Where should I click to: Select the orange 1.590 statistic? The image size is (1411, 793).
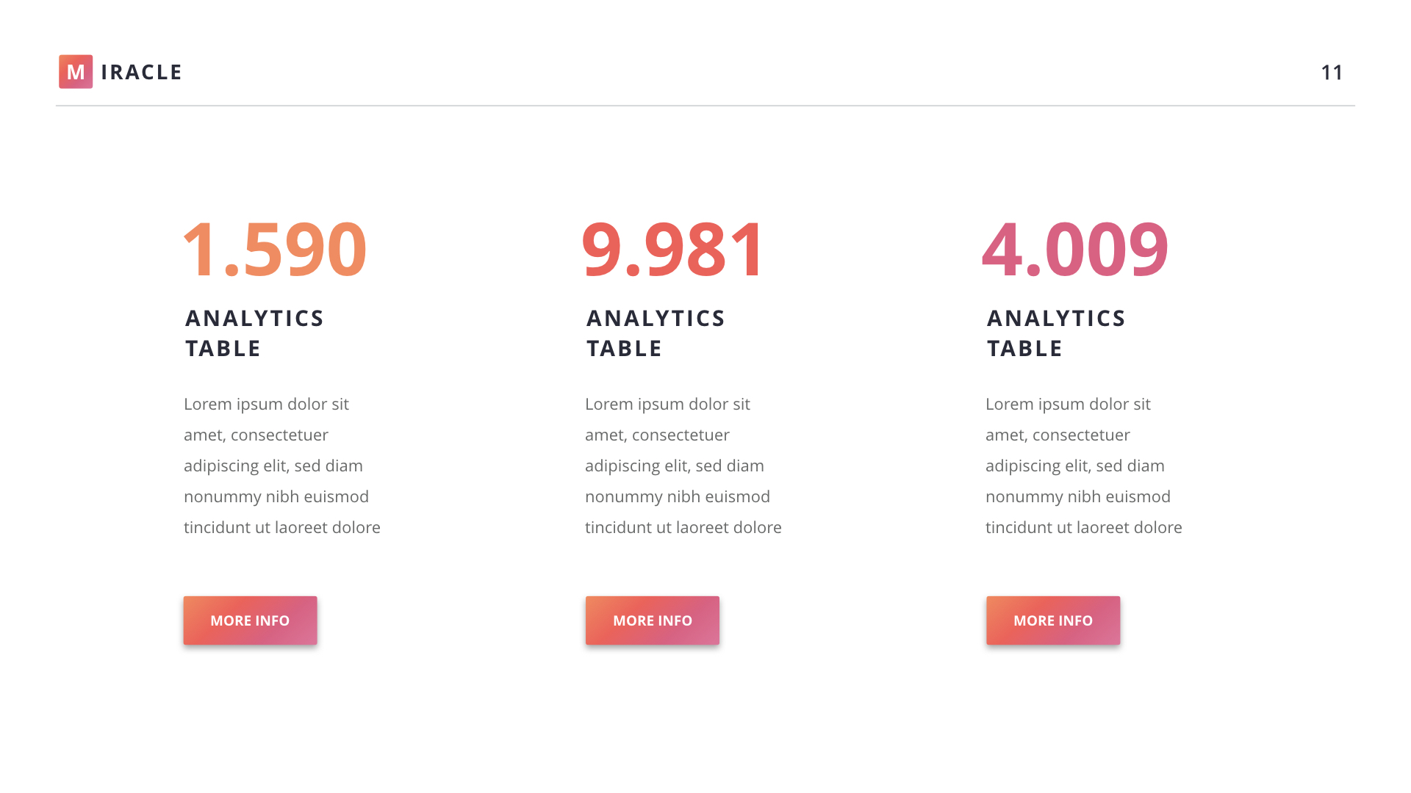274,249
